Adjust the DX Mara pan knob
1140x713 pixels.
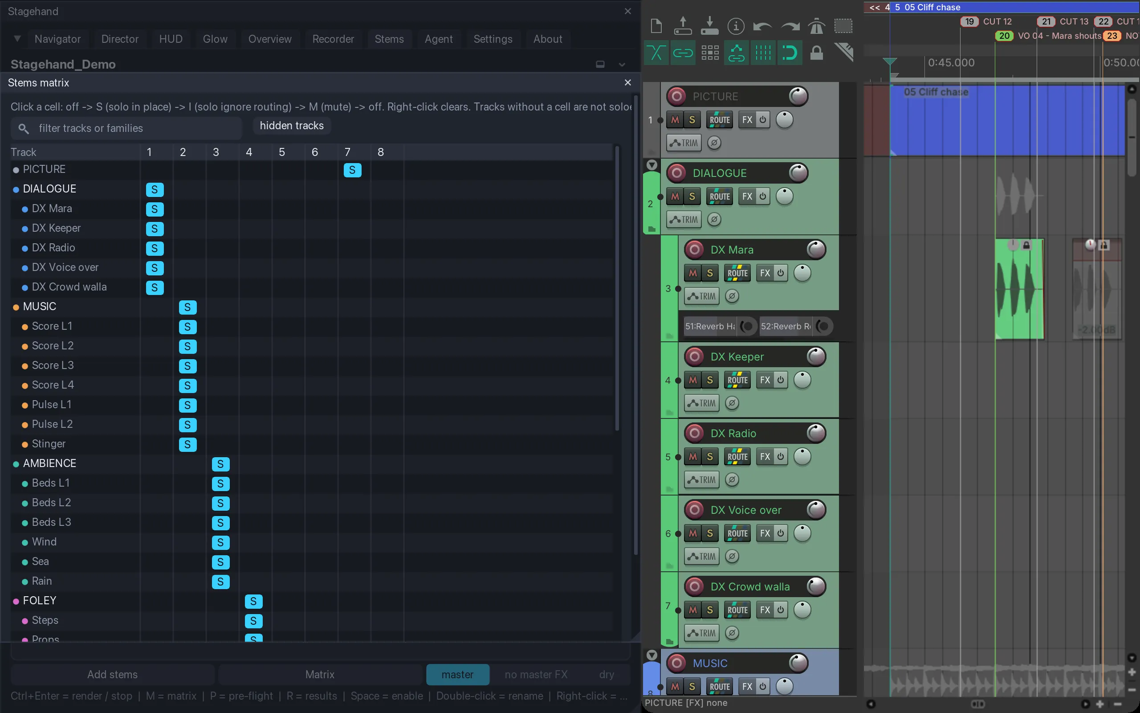[x=802, y=273]
